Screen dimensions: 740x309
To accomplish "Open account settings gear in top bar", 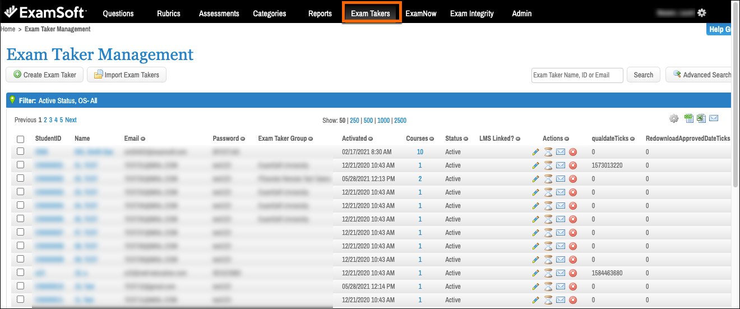I will 701,13.
